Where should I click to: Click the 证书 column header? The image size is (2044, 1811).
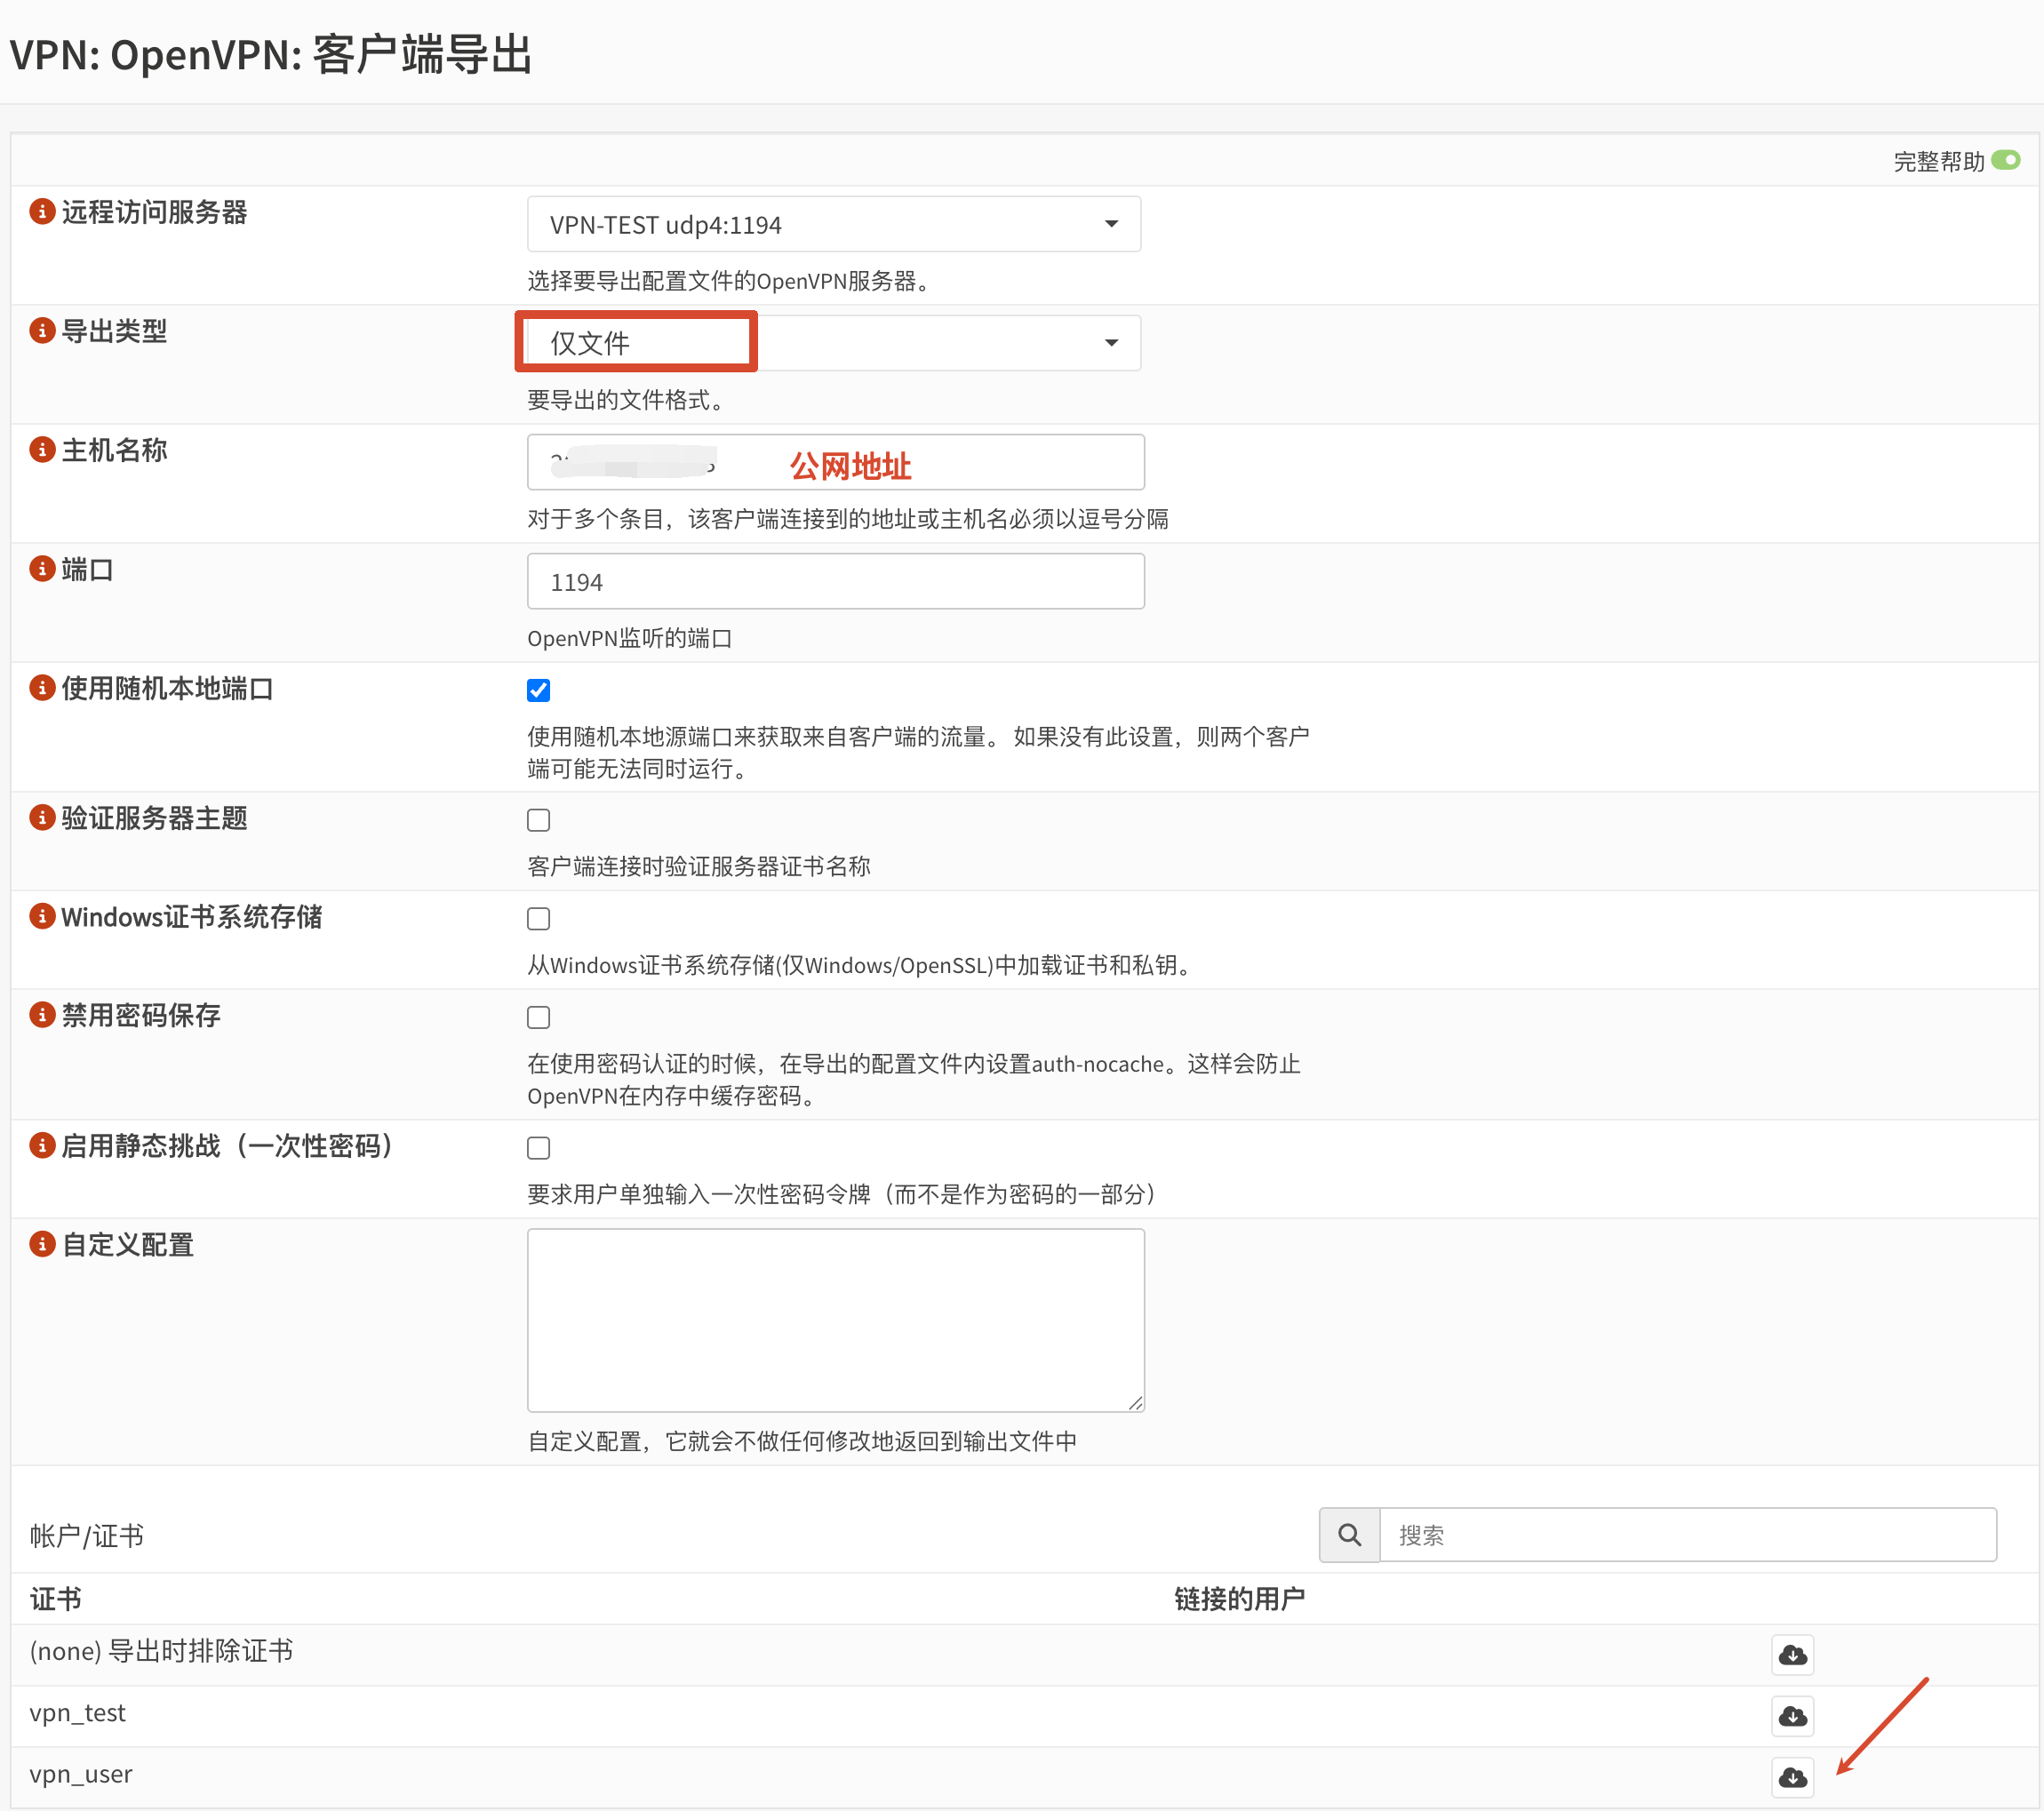point(56,1599)
